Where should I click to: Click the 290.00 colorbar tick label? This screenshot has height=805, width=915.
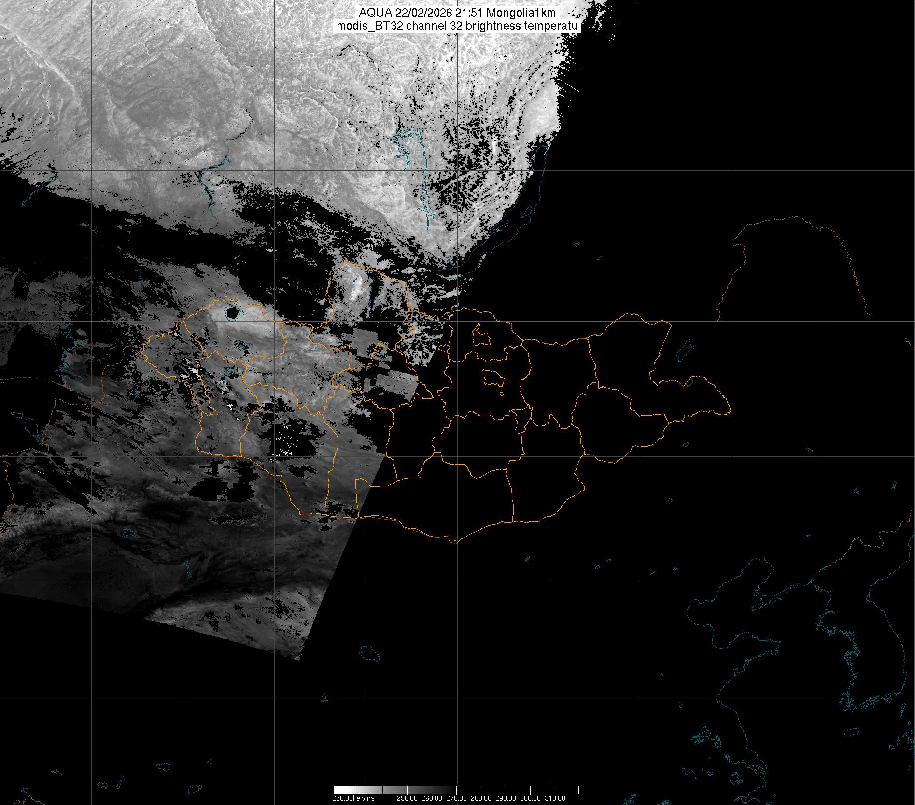(x=506, y=798)
